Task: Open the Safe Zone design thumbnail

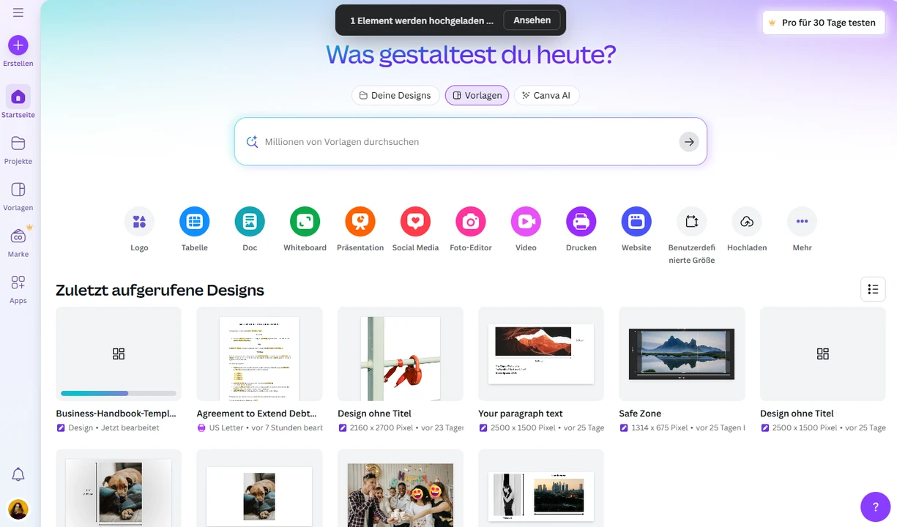Action: (x=682, y=354)
